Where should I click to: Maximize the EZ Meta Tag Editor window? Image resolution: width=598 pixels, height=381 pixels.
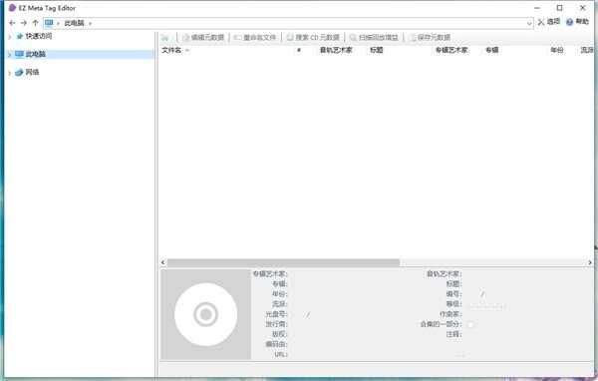tap(559, 8)
